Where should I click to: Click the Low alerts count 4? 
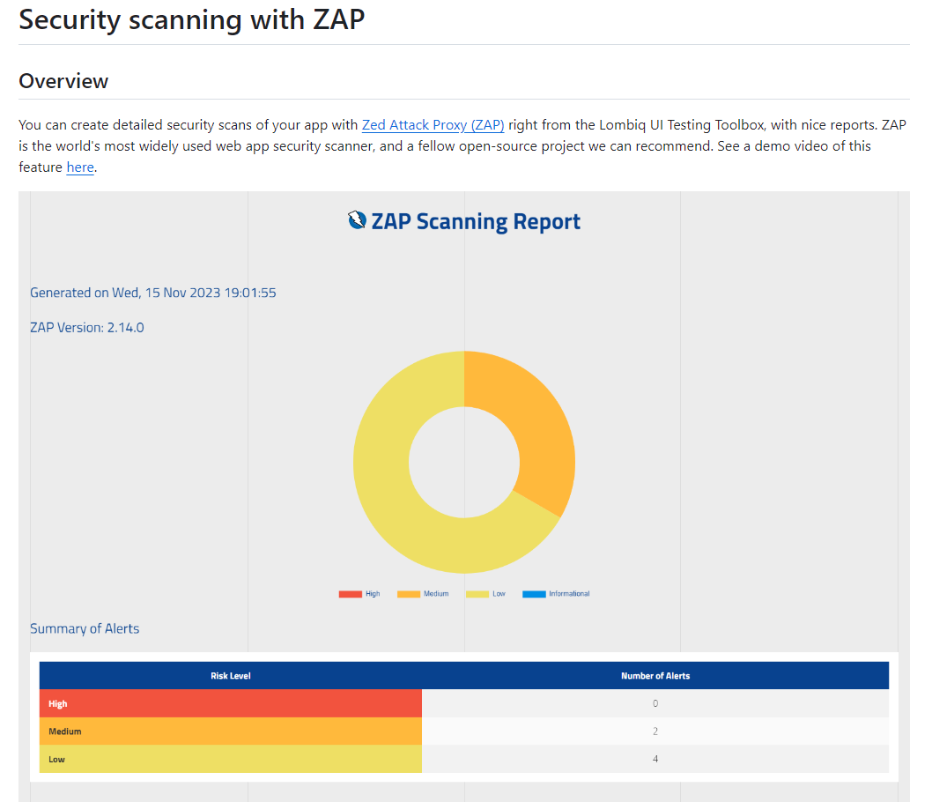[x=655, y=759]
